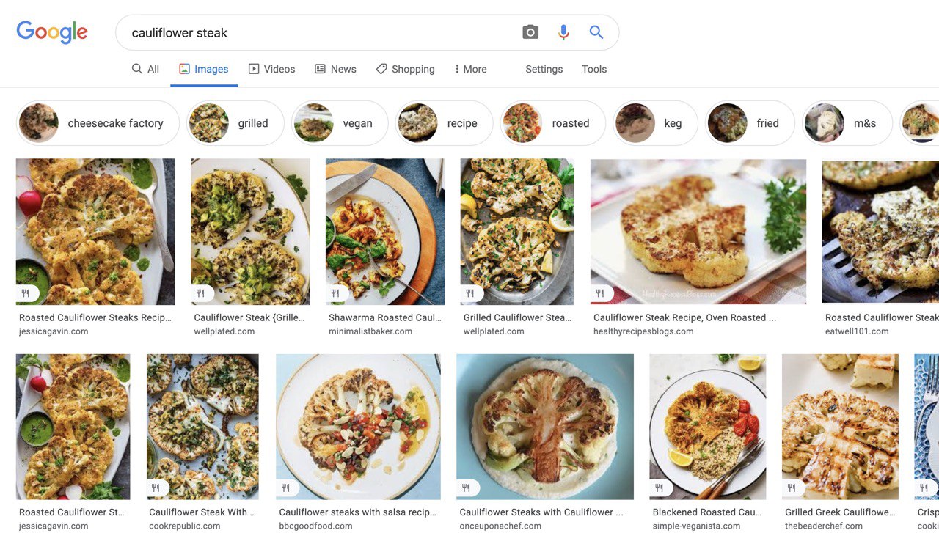Switch to the Videos tab
Viewport: 939px width, 533px height.
(271, 69)
